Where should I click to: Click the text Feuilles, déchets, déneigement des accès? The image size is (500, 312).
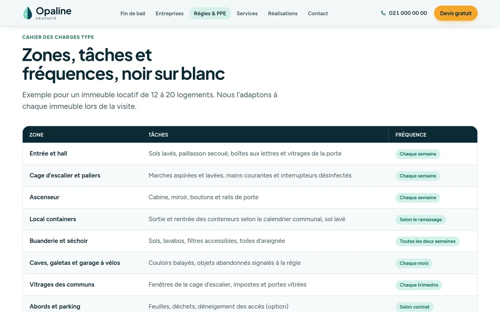point(218,306)
